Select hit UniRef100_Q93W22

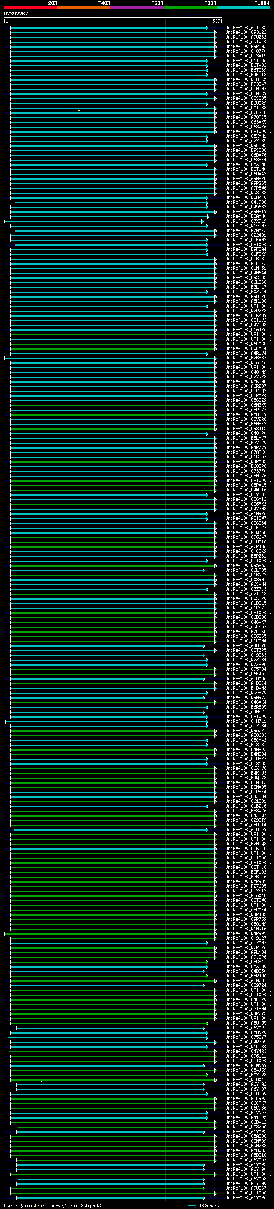pos(246,33)
